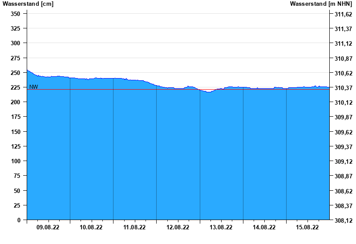Click the 100 value on left axis
The image size is (356, 244).
[16, 161]
